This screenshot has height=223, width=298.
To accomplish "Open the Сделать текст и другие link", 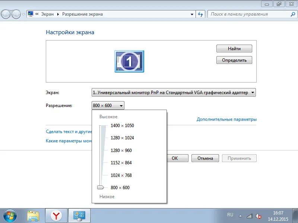I will tap(69, 132).
